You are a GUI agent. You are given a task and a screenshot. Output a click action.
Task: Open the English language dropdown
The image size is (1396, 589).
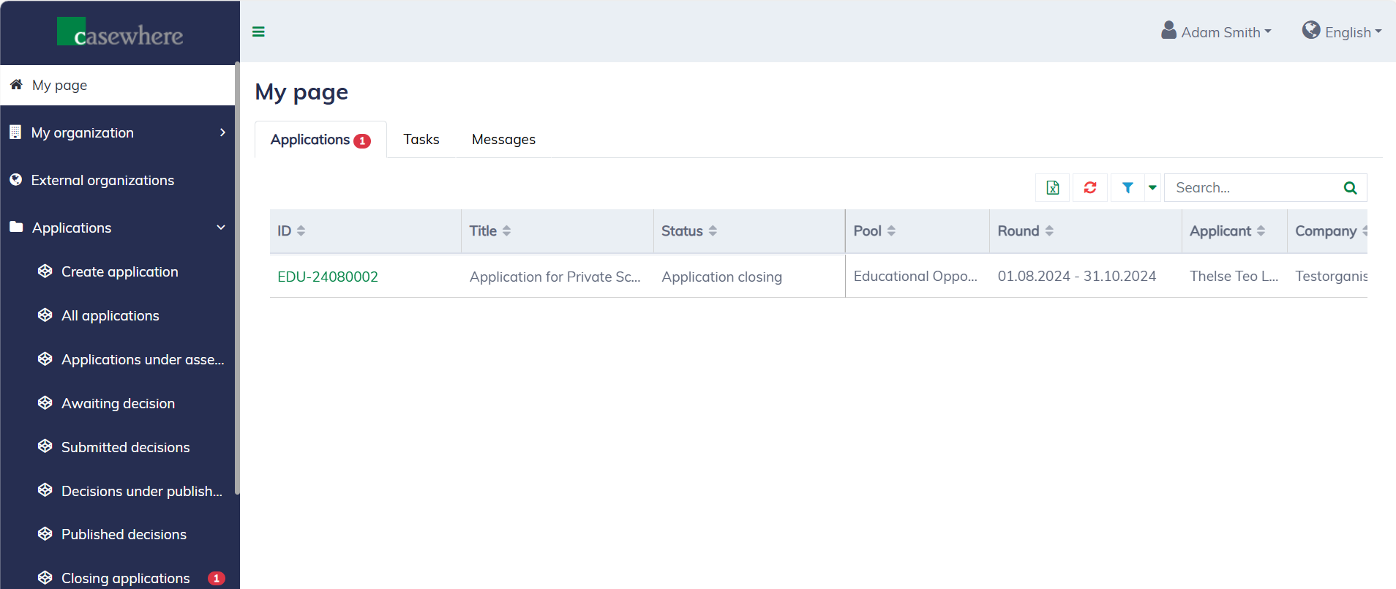click(x=1342, y=32)
